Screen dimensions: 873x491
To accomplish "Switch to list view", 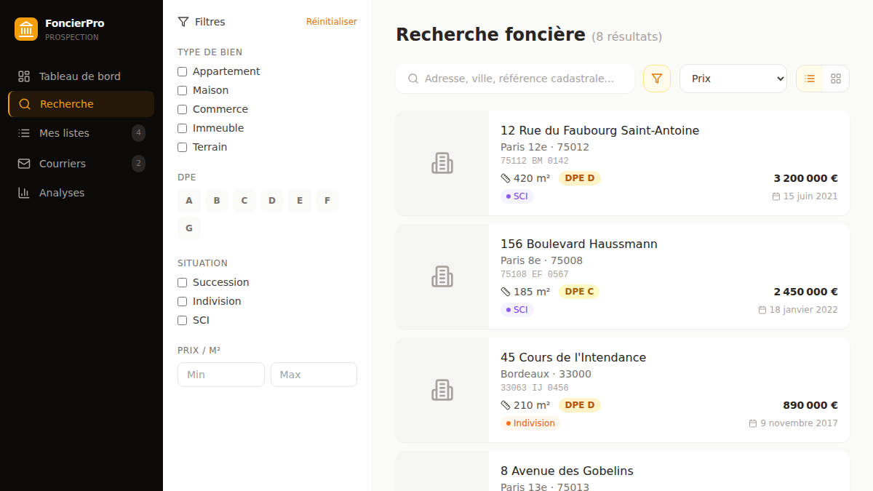I will [x=810, y=79].
